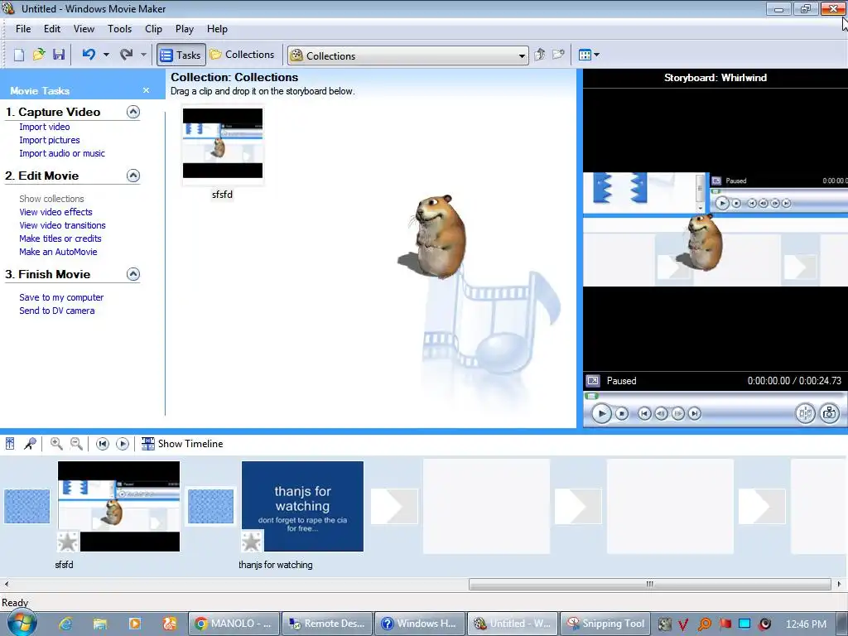848x636 pixels.
Task: Switch to Snipping Tool in taskbar
Action: pos(605,624)
